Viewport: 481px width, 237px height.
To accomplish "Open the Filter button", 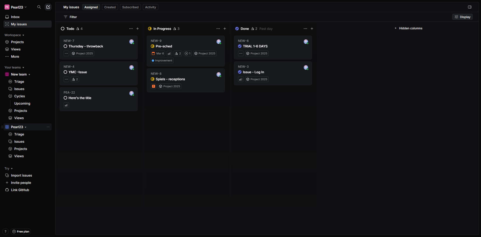I will (x=70, y=17).
